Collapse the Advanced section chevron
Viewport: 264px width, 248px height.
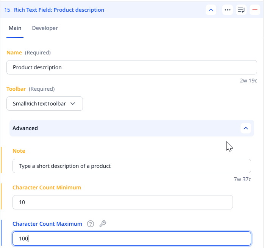(246, 128)
